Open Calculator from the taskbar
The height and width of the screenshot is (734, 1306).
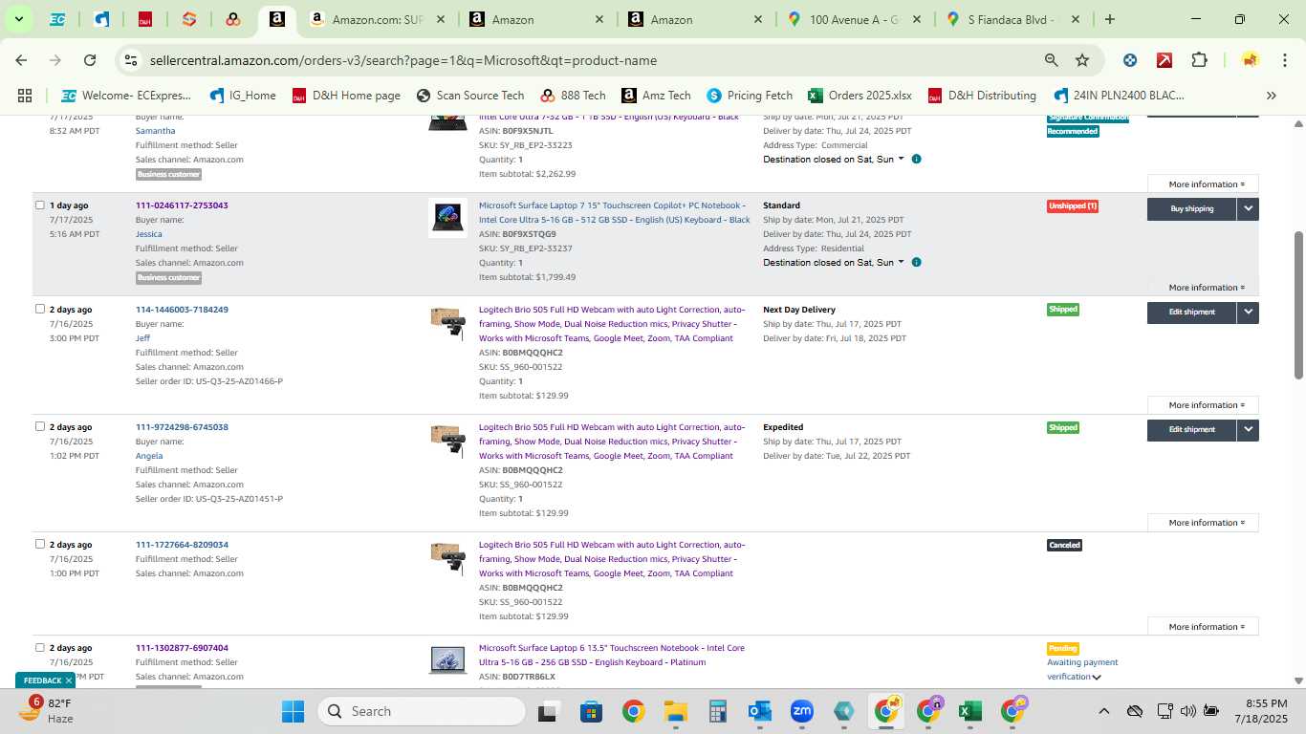click(x=718, y=711)
